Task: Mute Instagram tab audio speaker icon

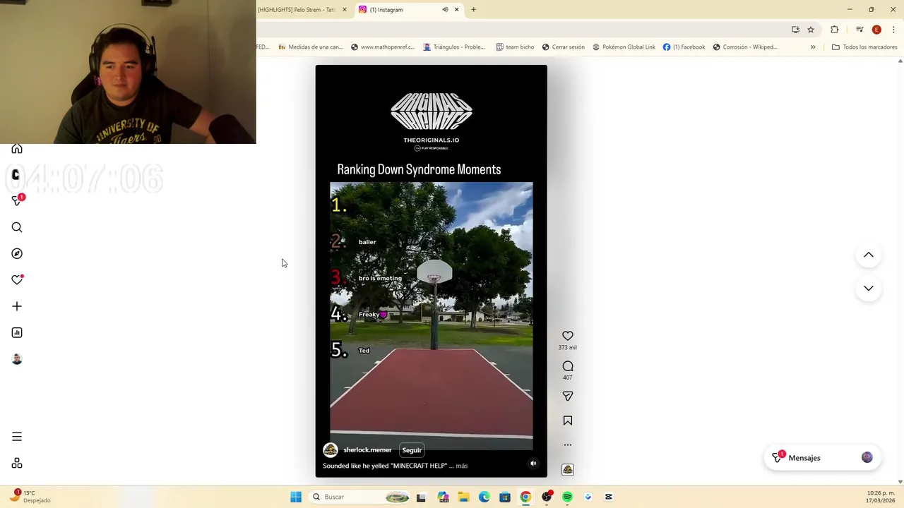Action: point(445,10)
